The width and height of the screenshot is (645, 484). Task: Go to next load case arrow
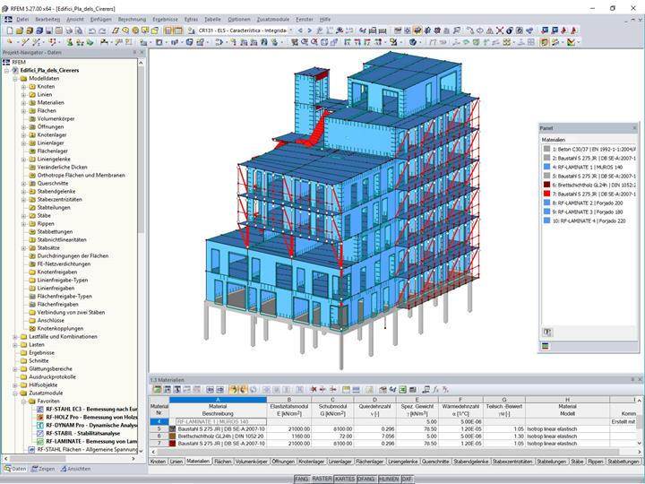(309, 30)
